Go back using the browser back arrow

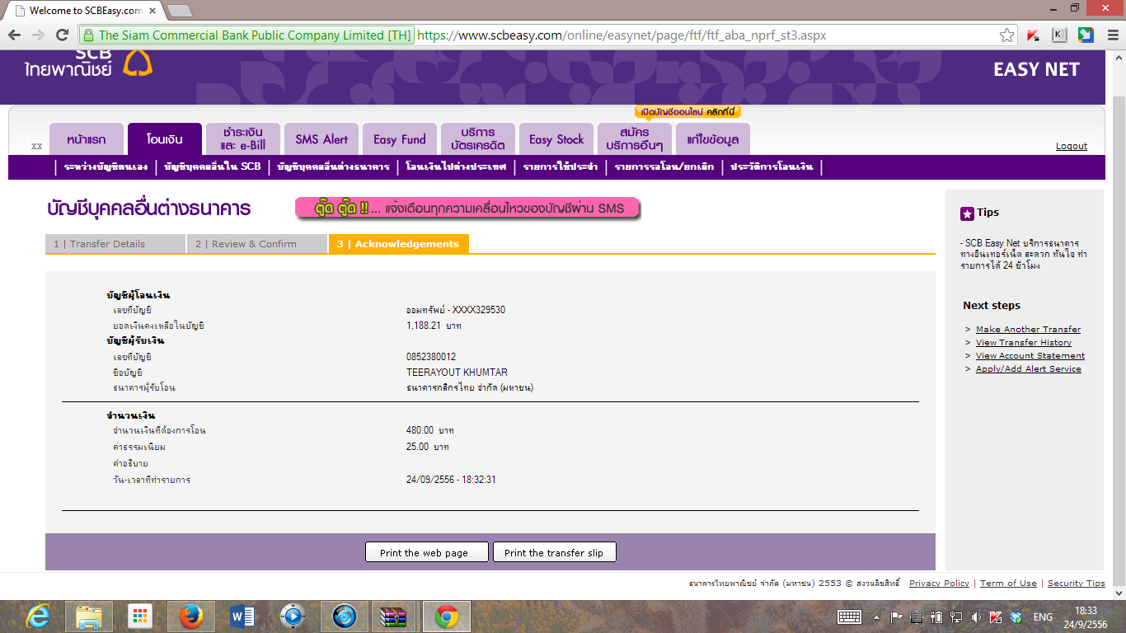(14, 35)
